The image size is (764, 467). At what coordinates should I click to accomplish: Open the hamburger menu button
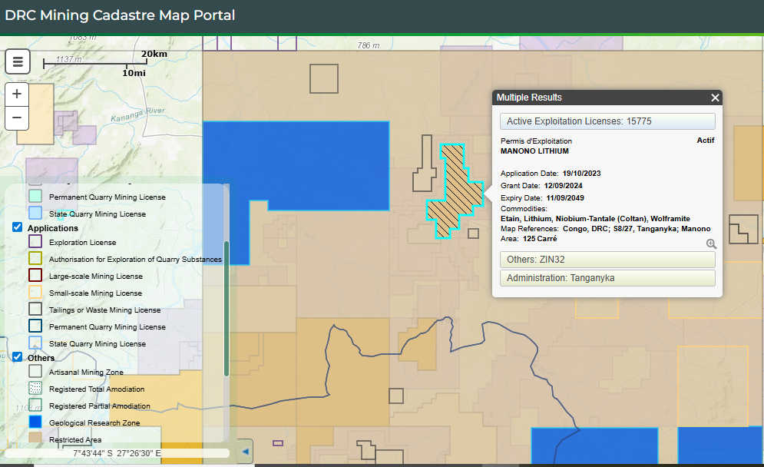pyautogui.click(x=18, y=62)
